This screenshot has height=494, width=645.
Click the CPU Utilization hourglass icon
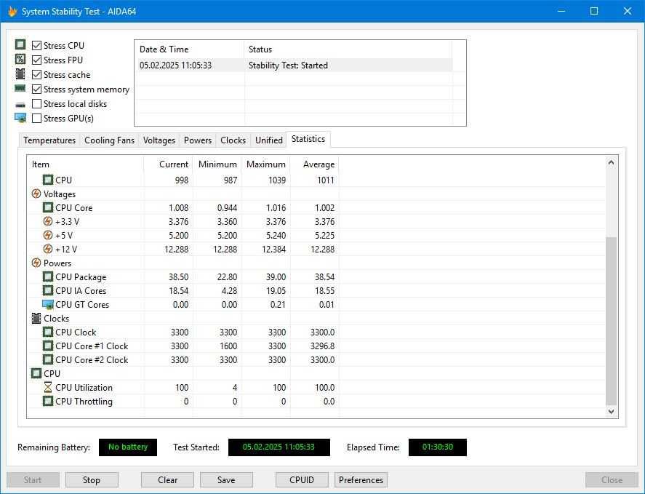48,387
